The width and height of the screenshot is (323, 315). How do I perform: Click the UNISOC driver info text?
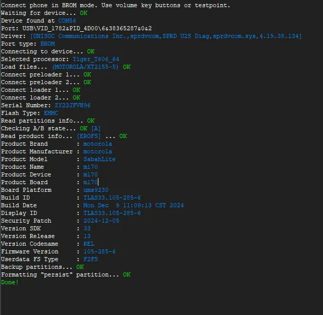coord(166,36)
